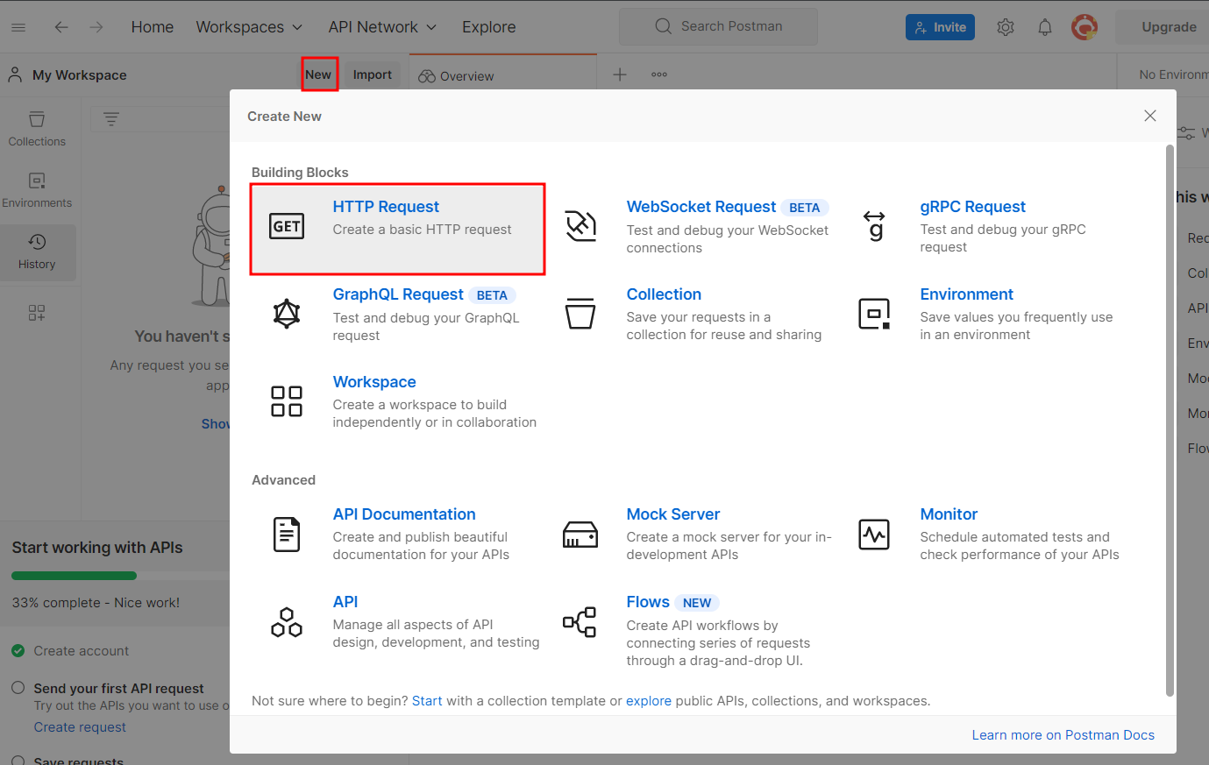Open the No Environment selector
Screen dimensions: 1209x765
pos(1173,74)
